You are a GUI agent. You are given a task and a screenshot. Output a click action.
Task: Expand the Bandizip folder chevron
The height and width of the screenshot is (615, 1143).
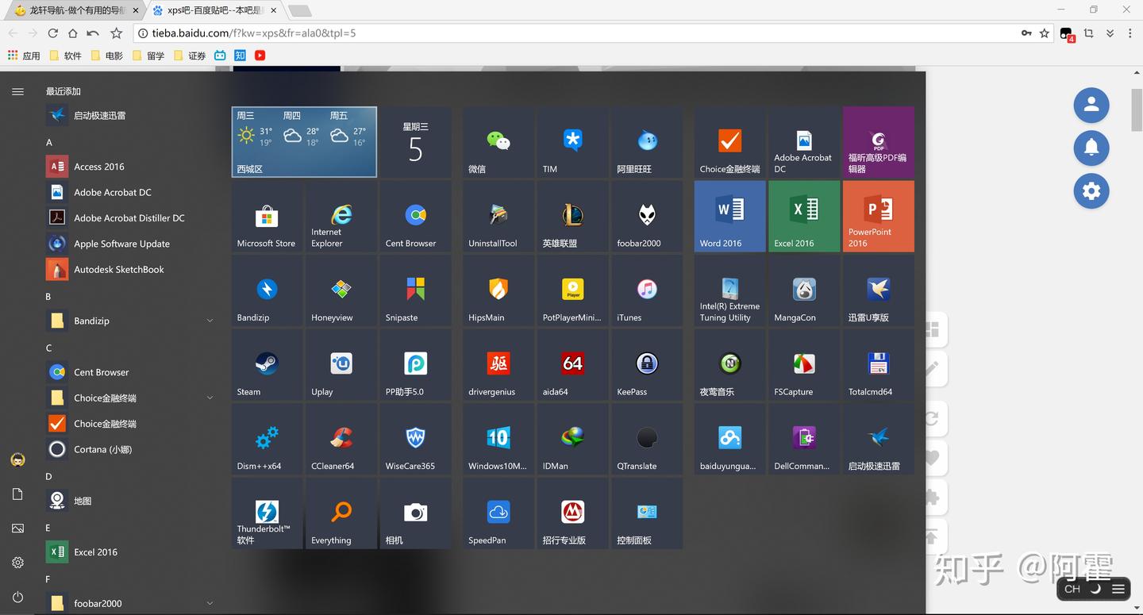click(210, 321)
